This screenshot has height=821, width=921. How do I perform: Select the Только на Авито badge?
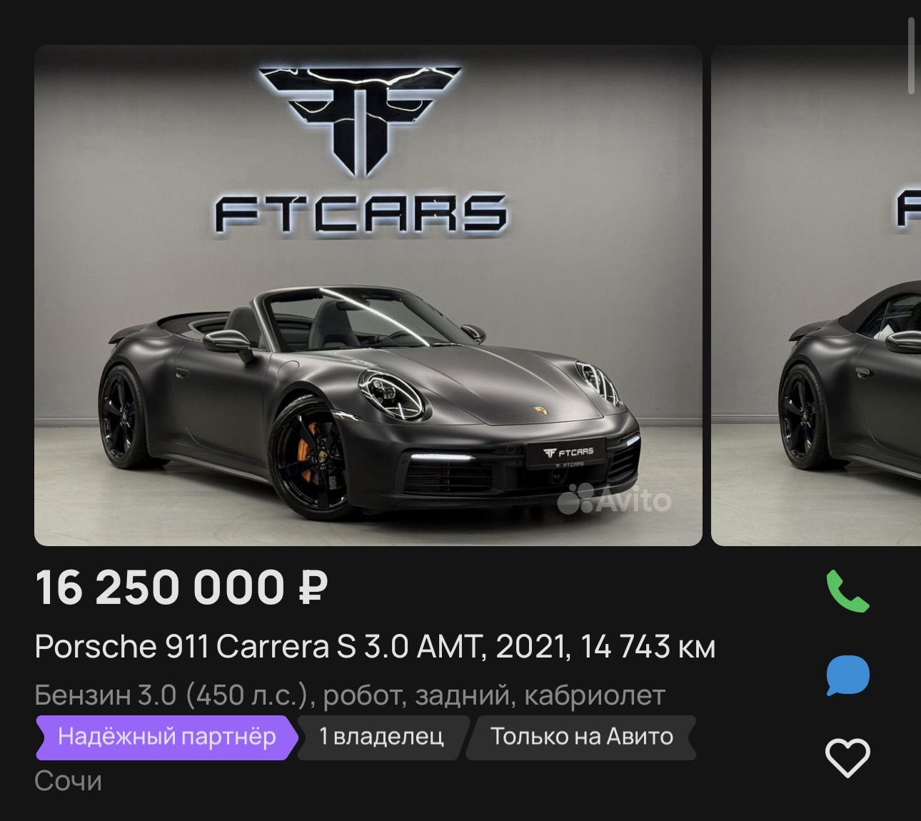tap(581, 737)
